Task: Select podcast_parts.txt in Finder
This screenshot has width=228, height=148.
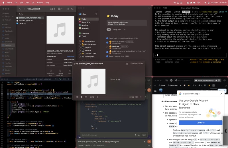Action: pos(26,20)
